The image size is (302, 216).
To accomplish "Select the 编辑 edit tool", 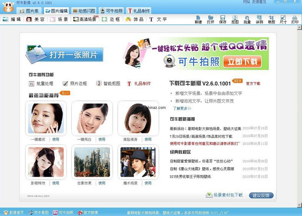I will pos(12,19).
